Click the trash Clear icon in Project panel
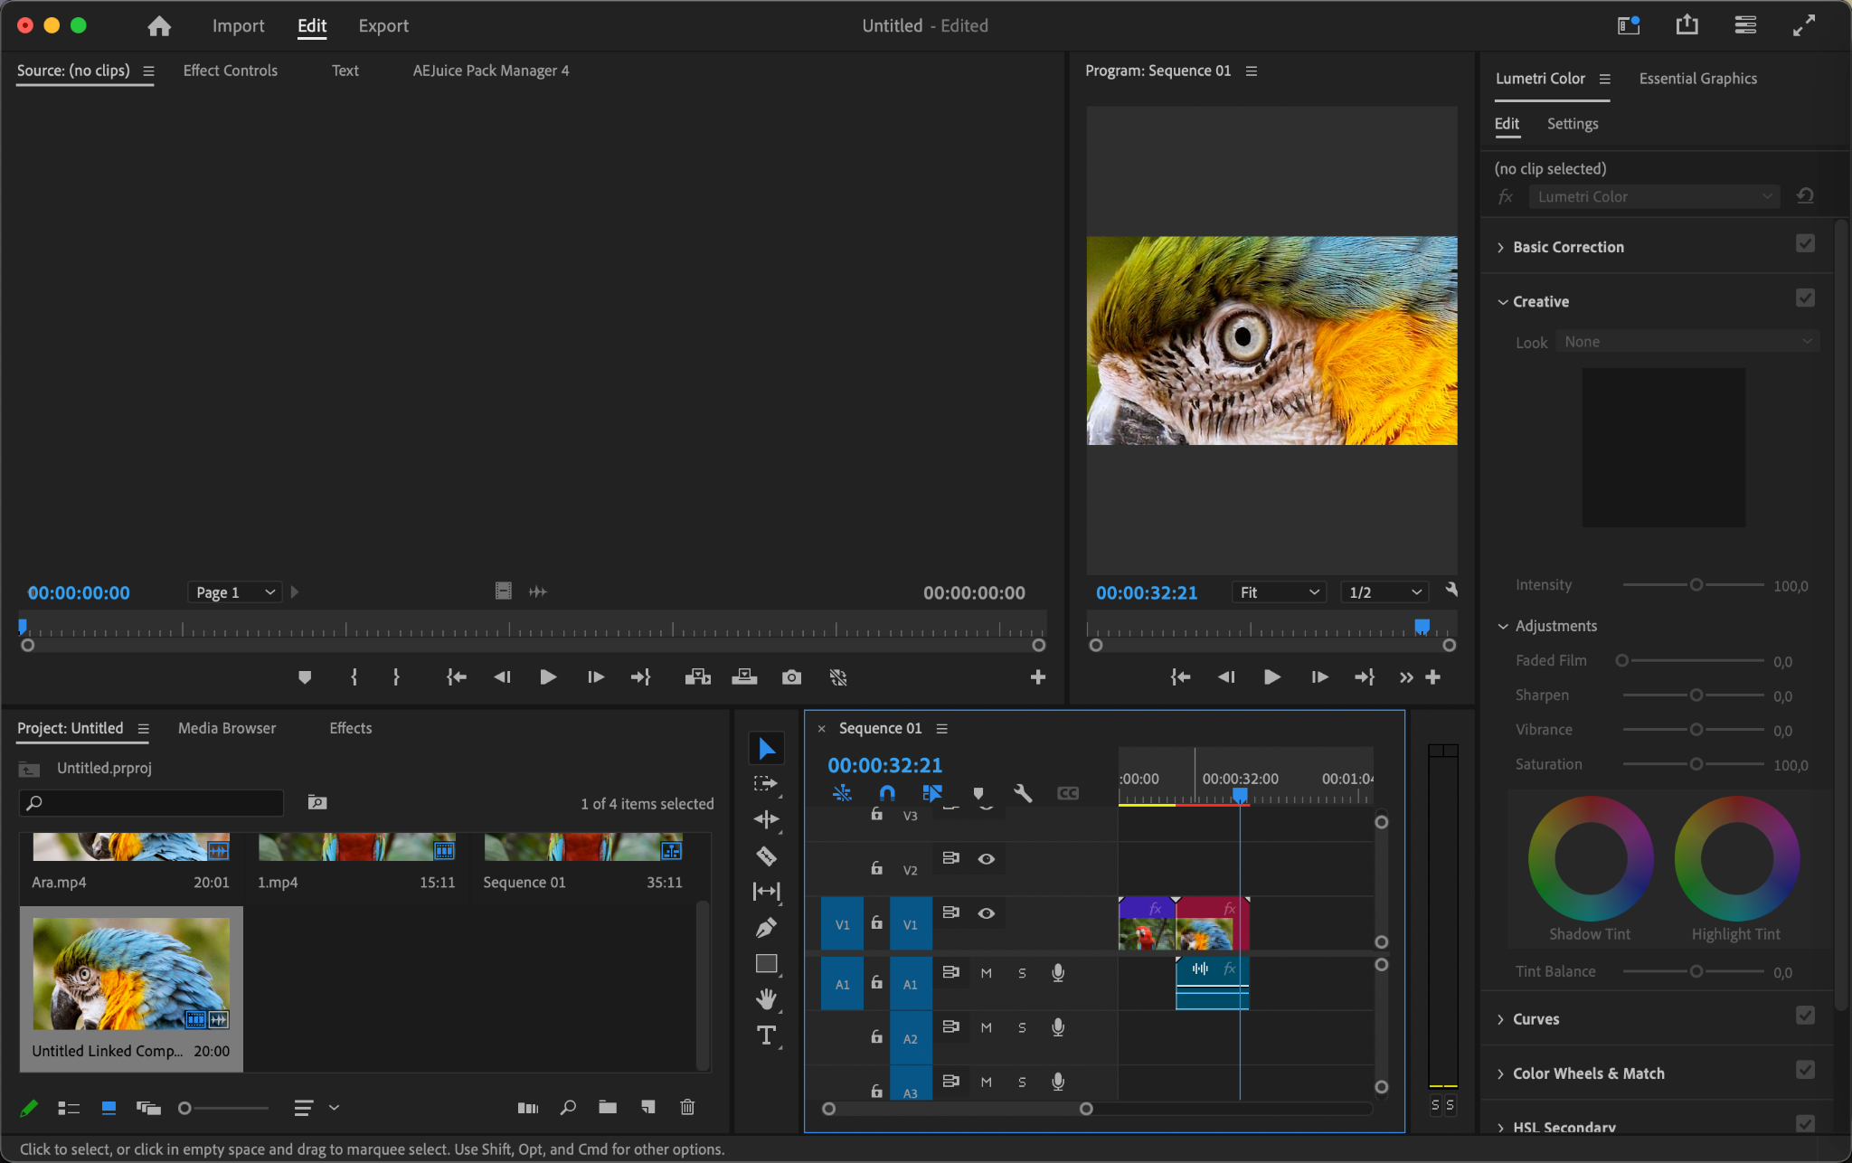 [687, 1107]
